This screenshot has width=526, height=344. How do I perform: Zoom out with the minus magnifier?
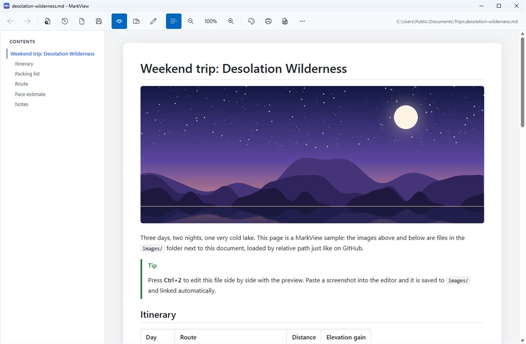click(190, 21)
